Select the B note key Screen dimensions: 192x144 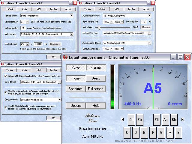coord(178,133)
